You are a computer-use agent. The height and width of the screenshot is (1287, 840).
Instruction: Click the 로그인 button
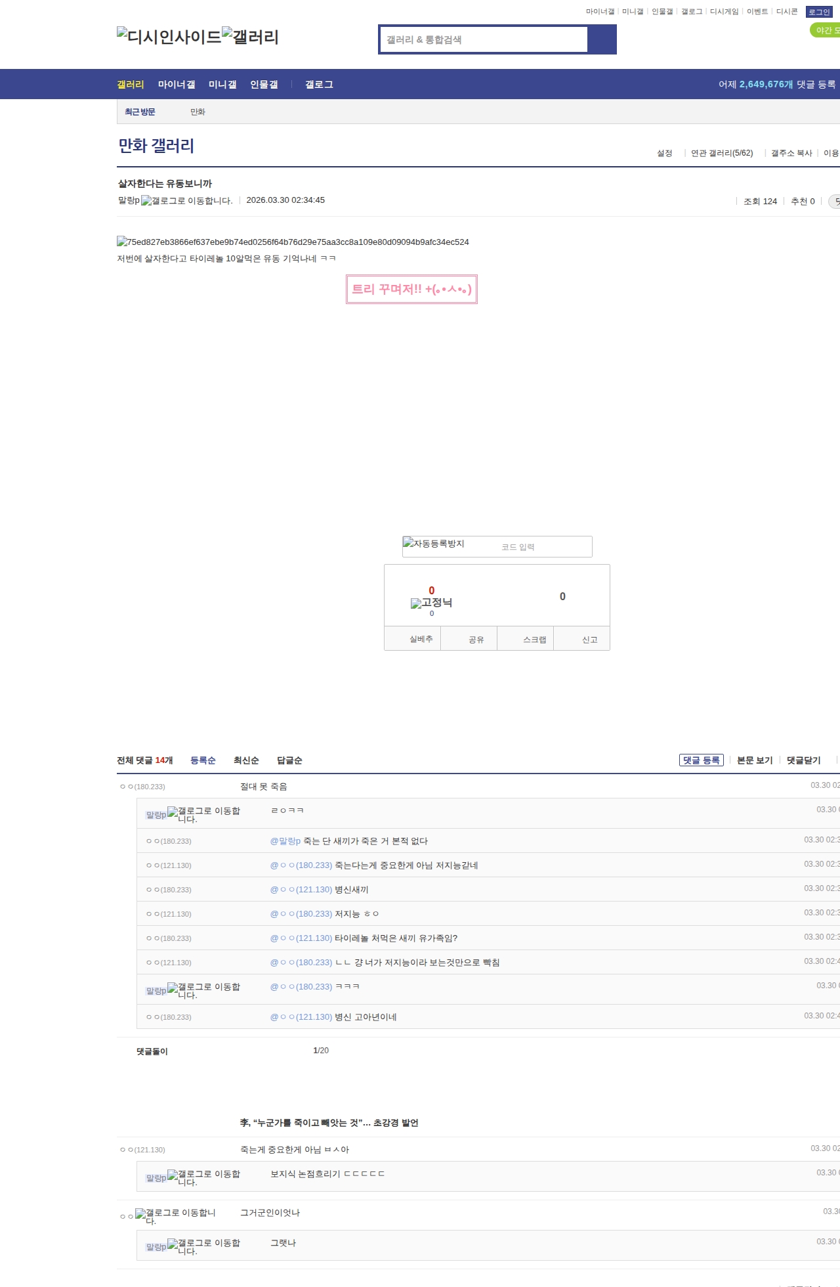pos(819,12)
